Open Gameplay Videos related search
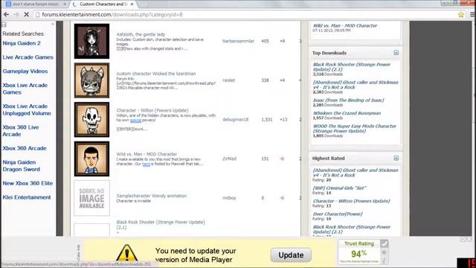 pos(25,71)
